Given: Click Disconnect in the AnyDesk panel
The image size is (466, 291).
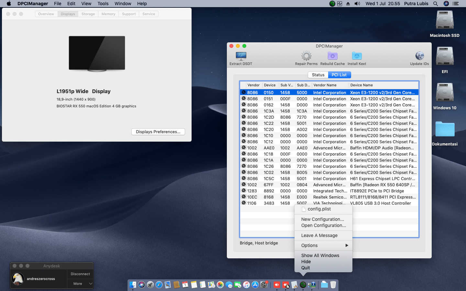Looking at the screenshot, I should coord(80,274).
